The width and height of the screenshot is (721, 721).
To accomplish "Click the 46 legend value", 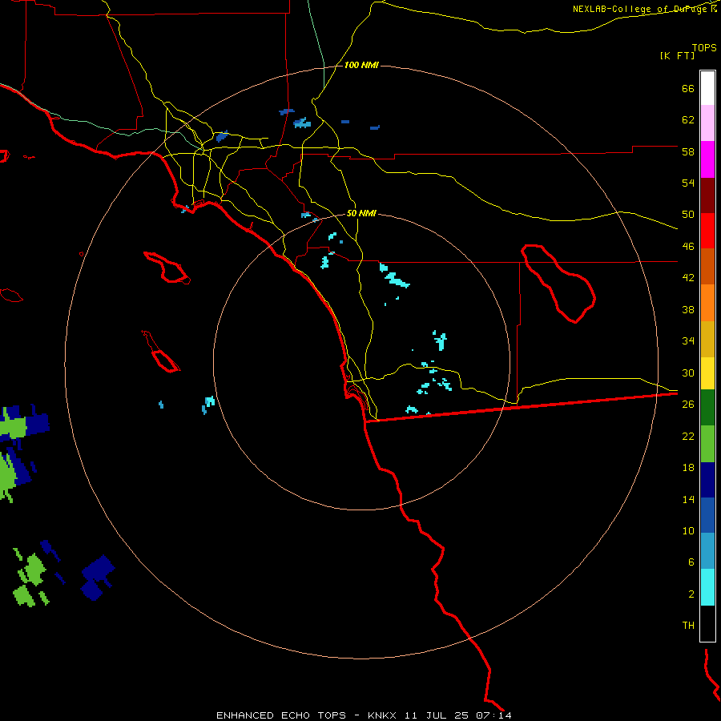I will pyautogui.click(x=688, y=247).
